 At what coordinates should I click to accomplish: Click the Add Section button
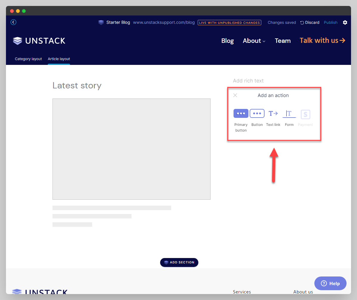pos(179,262)
